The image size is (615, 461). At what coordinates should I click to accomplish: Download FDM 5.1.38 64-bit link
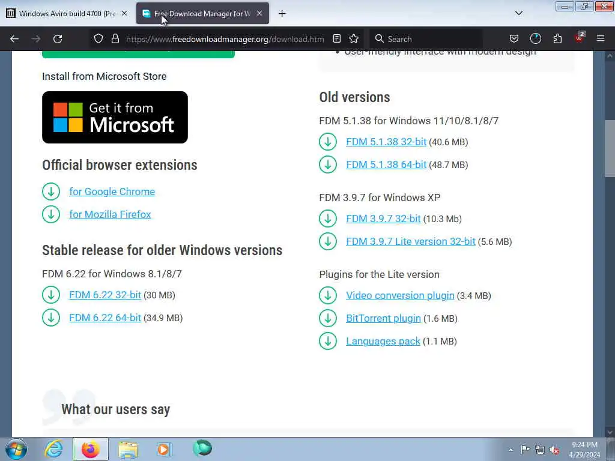(x=386, y=164)
